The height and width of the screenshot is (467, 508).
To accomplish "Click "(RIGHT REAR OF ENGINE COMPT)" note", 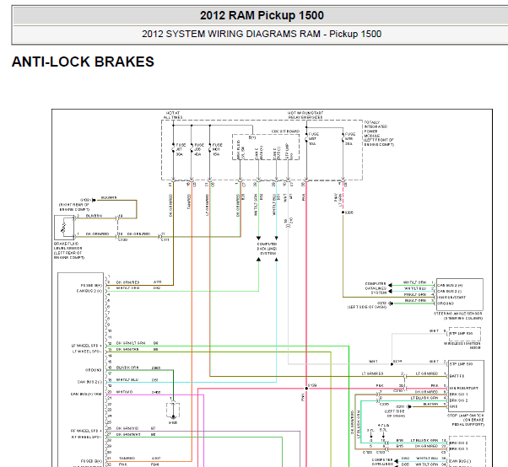I will pos(74,207).
